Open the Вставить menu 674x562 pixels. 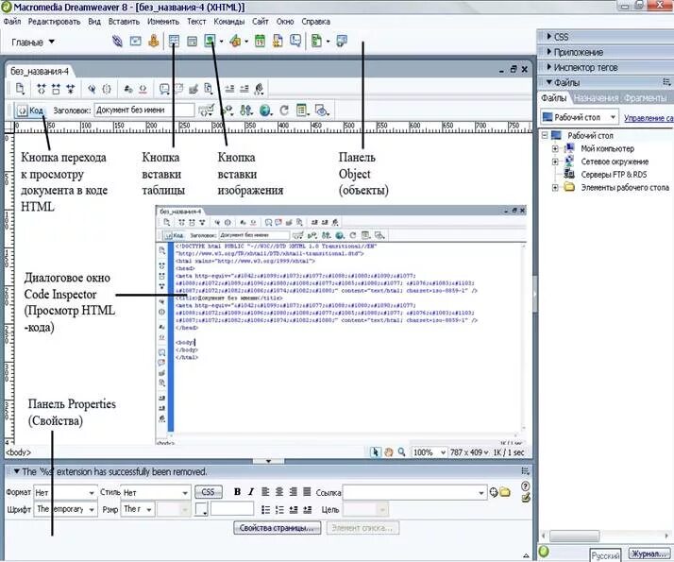(124, 22)
